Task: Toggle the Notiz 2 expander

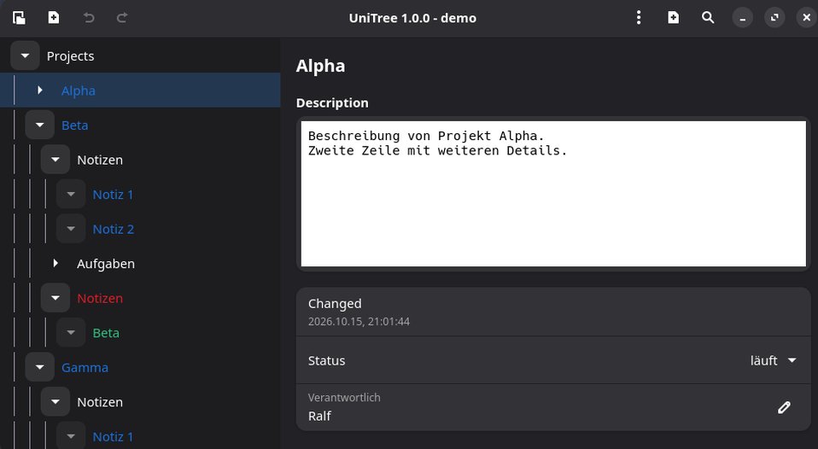Action: tap(71, 229)
